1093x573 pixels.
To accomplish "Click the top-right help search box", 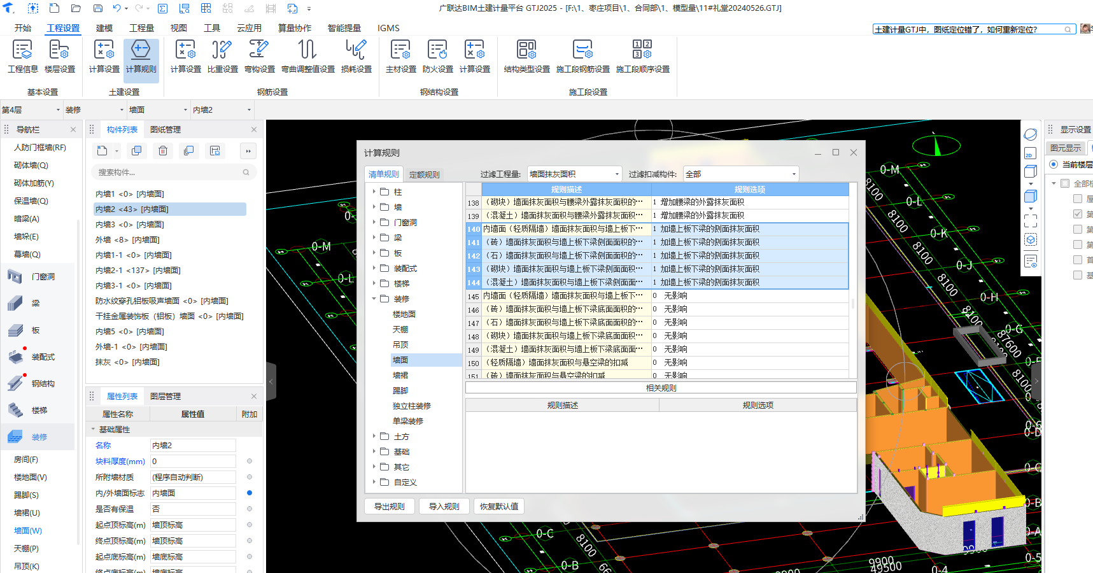I will point(973,29).
